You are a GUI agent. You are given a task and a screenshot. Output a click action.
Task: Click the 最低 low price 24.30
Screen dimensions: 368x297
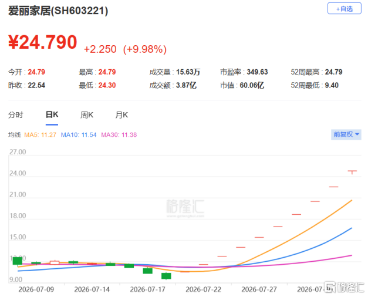(x=107, y=85)
